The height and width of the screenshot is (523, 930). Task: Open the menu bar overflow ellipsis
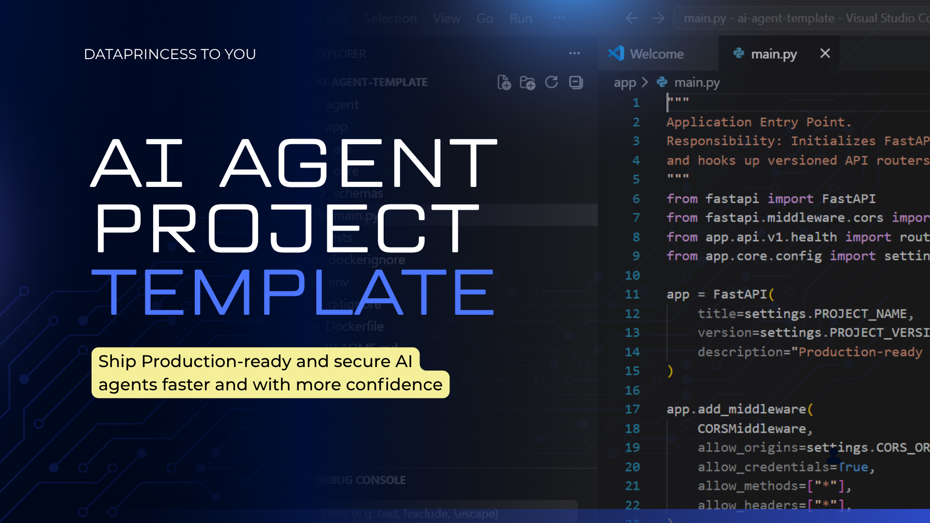[x=559, y=18]
